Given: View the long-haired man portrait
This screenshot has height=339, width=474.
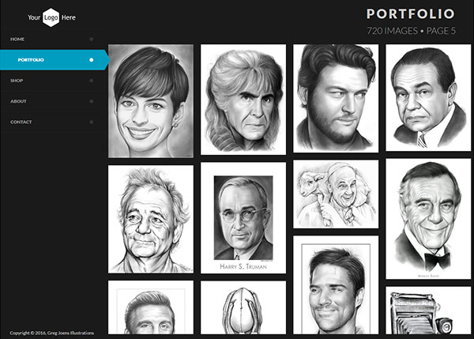Looking at the screenshot, I should pyautogui.click(x=243, y=100).
